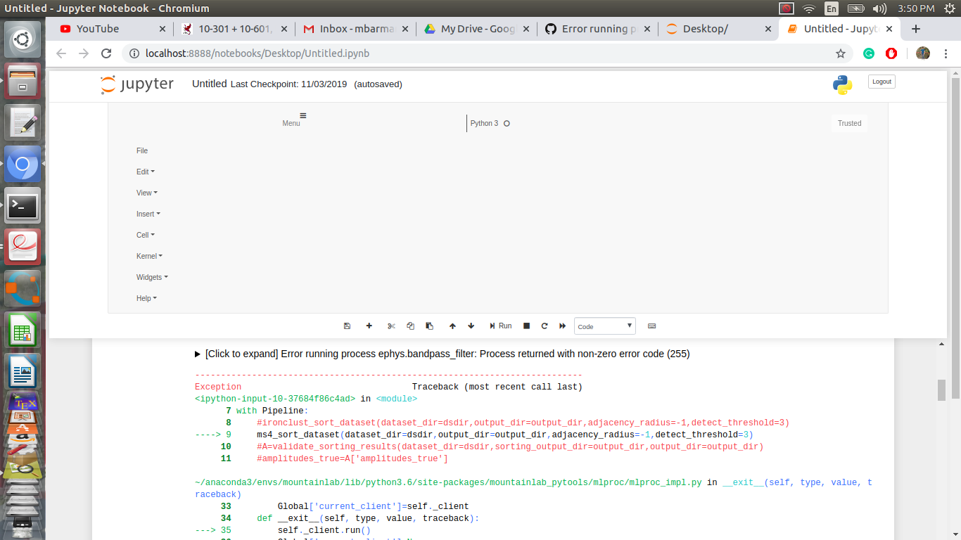Insert a new cell with the plus icon
The width and height of the screenshot is (961, 540).
[369, 326]
